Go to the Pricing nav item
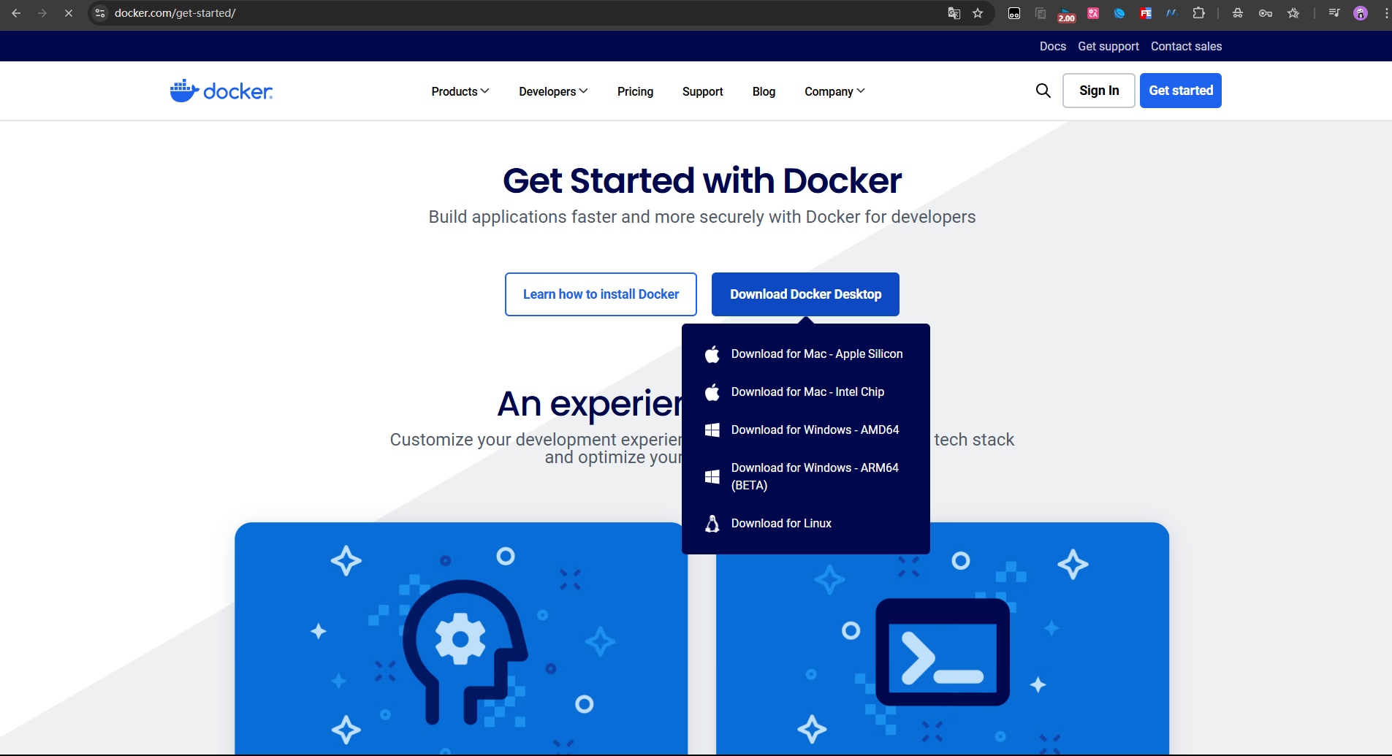 (x=635, y=91)
